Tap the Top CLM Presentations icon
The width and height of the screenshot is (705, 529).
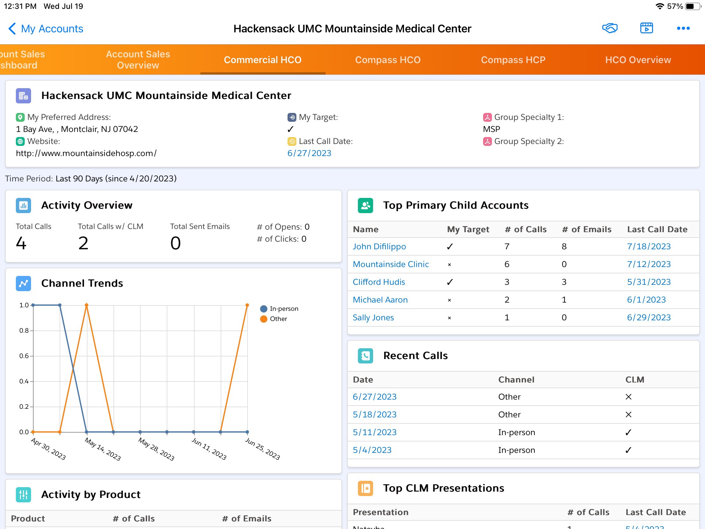point(365,488)
